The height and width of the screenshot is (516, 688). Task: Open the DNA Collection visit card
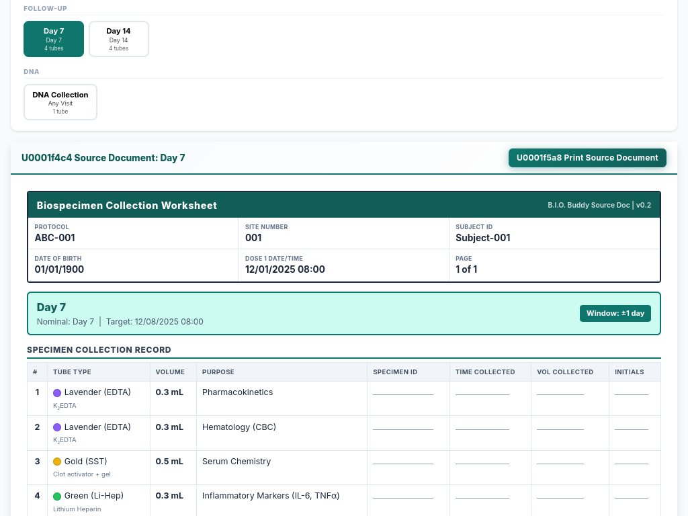point(60,102)
